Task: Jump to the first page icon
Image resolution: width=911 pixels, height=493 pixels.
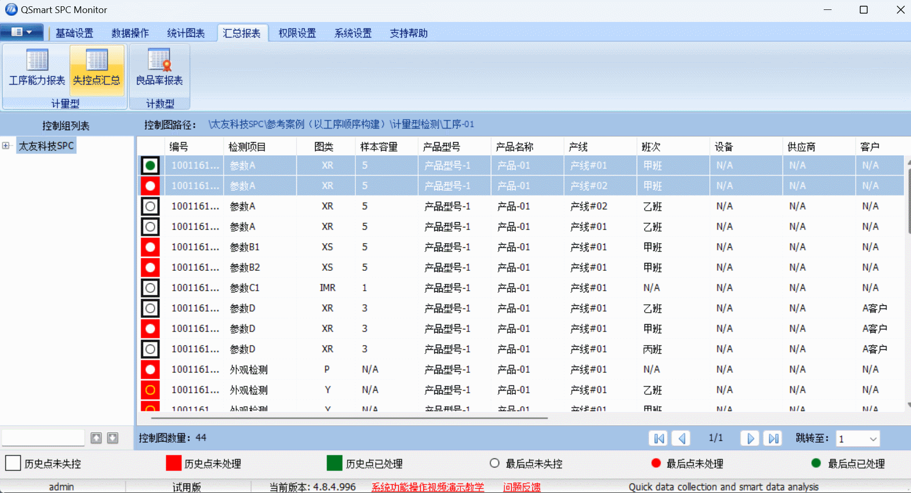Action: click(659, 438)
